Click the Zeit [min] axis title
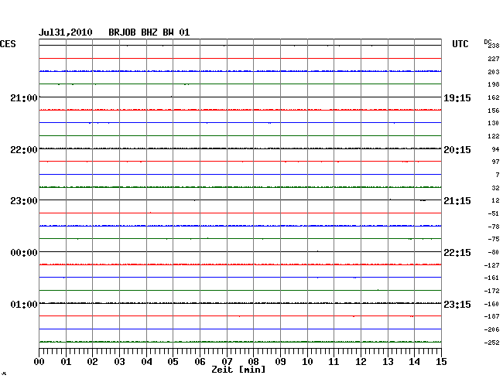This screenshot has width=503, height=382. point(238,370)
